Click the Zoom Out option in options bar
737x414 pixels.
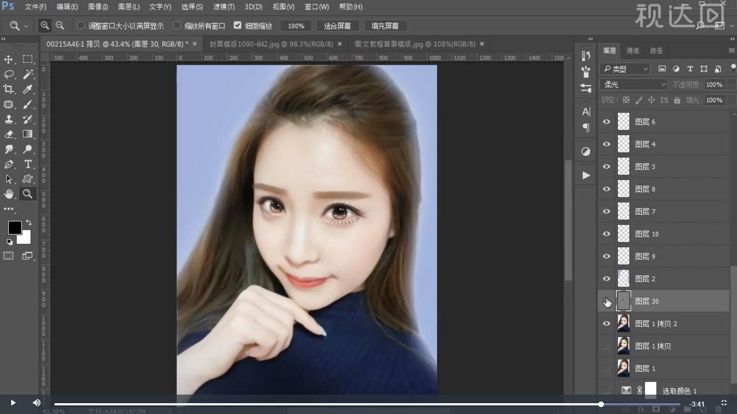60,25
